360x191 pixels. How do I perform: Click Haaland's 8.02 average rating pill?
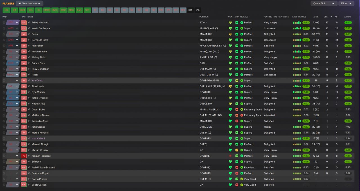pyautogui.click(x=348, y=23)
